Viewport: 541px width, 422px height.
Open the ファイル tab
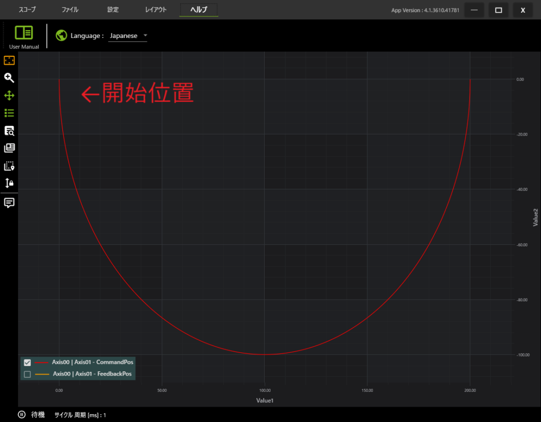coord(70,9)
